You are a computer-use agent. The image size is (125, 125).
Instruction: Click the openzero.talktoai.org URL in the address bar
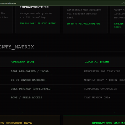[x=8, y=3]
